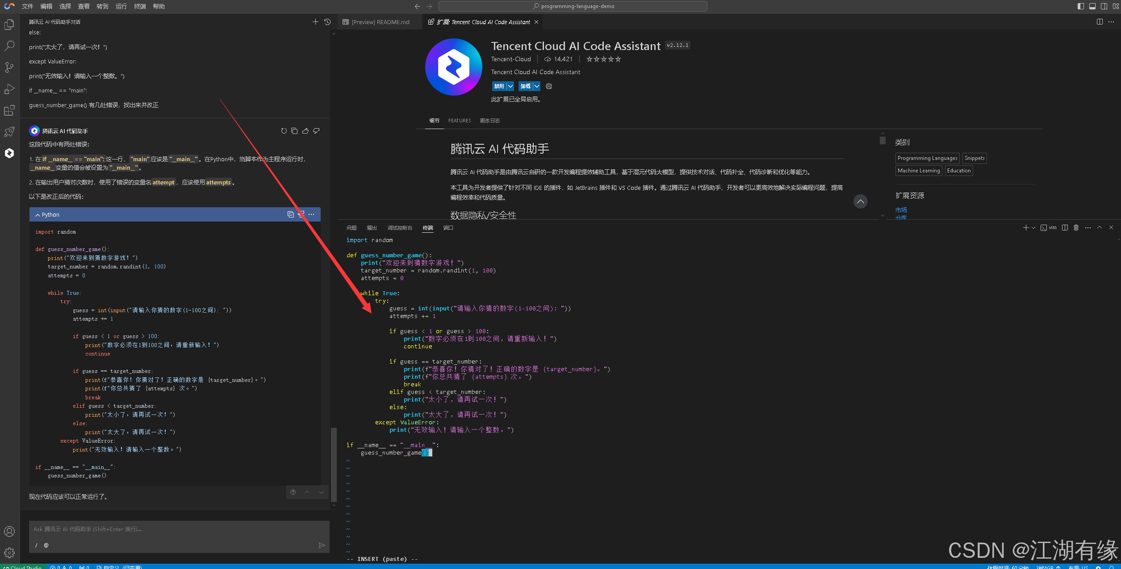The width and height of the screenshot is (1121, 569).
Task: Open the 终端 menu in menu bar
Action: pos(140,6)
